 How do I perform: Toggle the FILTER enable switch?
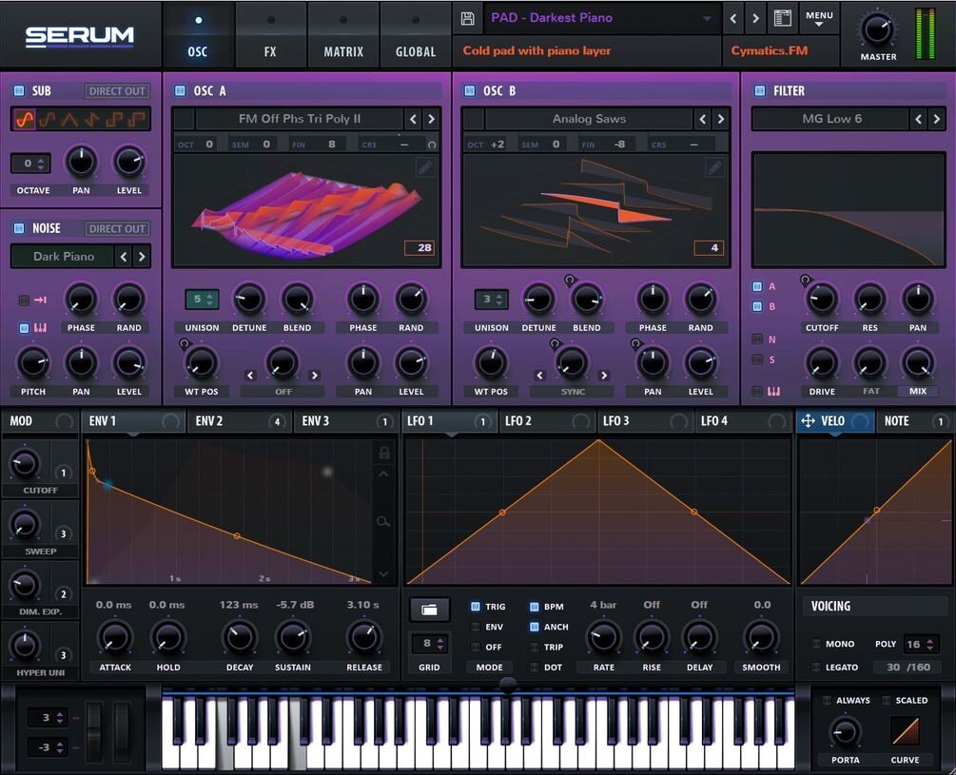[x=760, y=90]
